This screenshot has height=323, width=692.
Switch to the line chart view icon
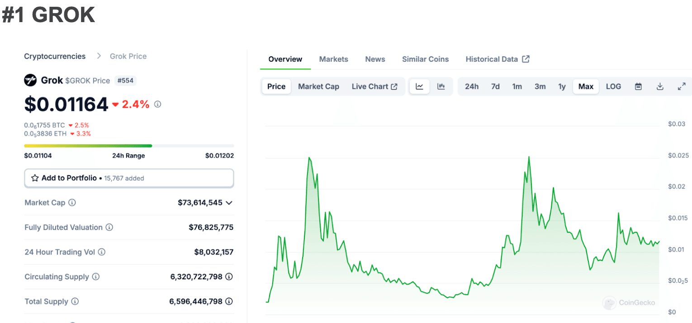419,87
